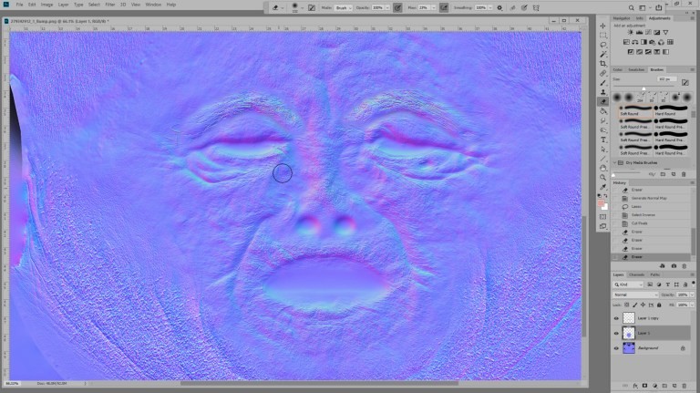Add a Color Balance adjustment

pyautogui.click(x=634, y=42)
